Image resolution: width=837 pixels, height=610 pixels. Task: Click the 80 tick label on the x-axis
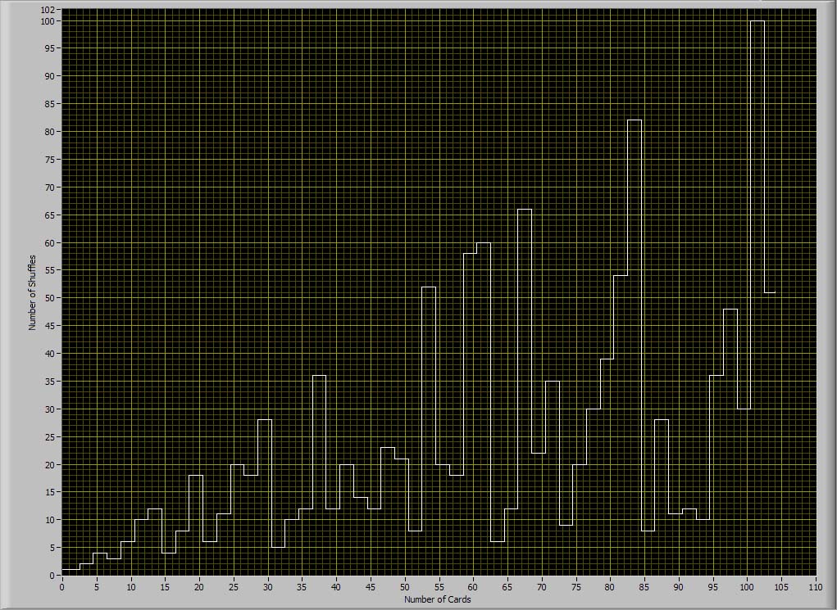(x=610, y=586)
